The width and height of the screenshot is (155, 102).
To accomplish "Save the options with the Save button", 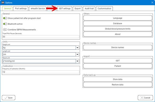I will coord(9,98).
